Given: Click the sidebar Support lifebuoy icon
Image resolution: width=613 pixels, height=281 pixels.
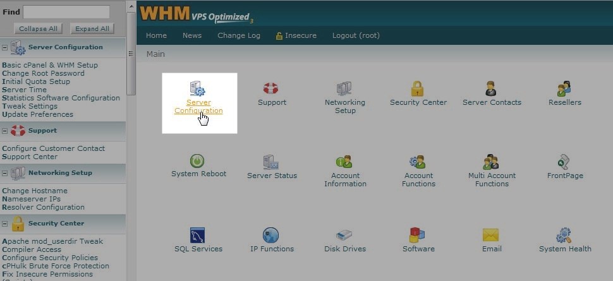Looking at the screenshot, I should click(18, 131).
